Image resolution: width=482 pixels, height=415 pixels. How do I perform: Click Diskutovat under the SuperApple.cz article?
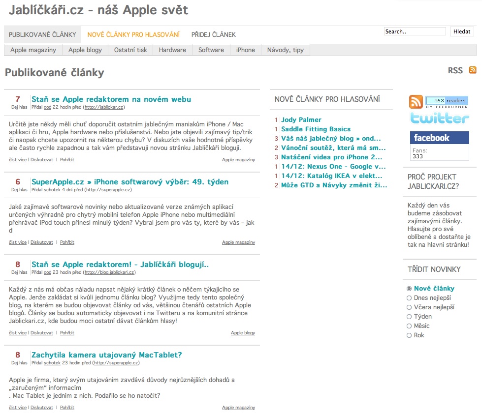[42, 242]
